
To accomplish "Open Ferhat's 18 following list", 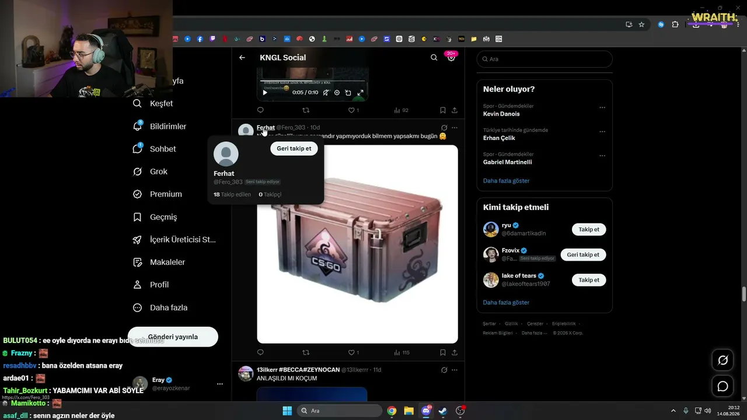I will (x=232, y=194).
